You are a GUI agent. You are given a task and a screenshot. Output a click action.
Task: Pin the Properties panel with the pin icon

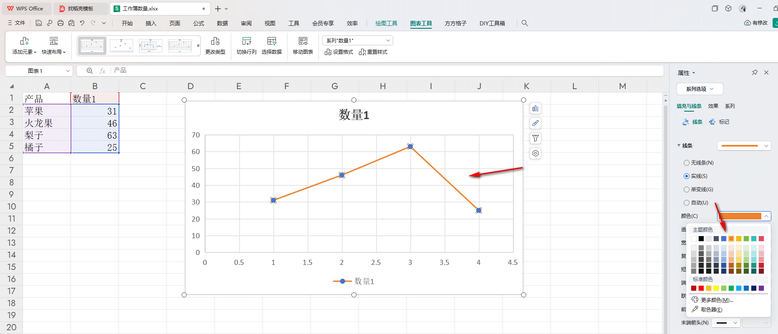pos(755,72)
